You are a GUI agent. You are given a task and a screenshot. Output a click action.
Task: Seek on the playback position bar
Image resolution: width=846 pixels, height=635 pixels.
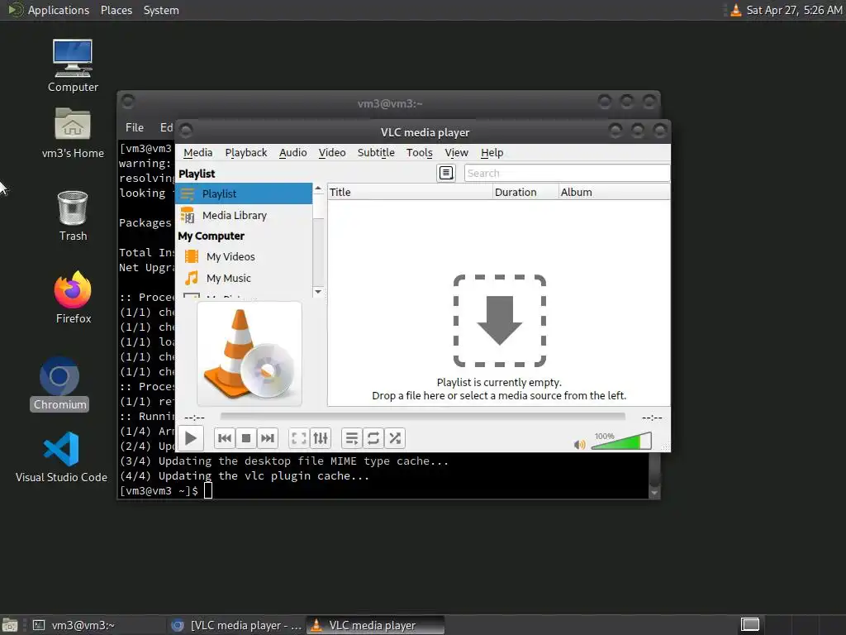pos(422,417)
